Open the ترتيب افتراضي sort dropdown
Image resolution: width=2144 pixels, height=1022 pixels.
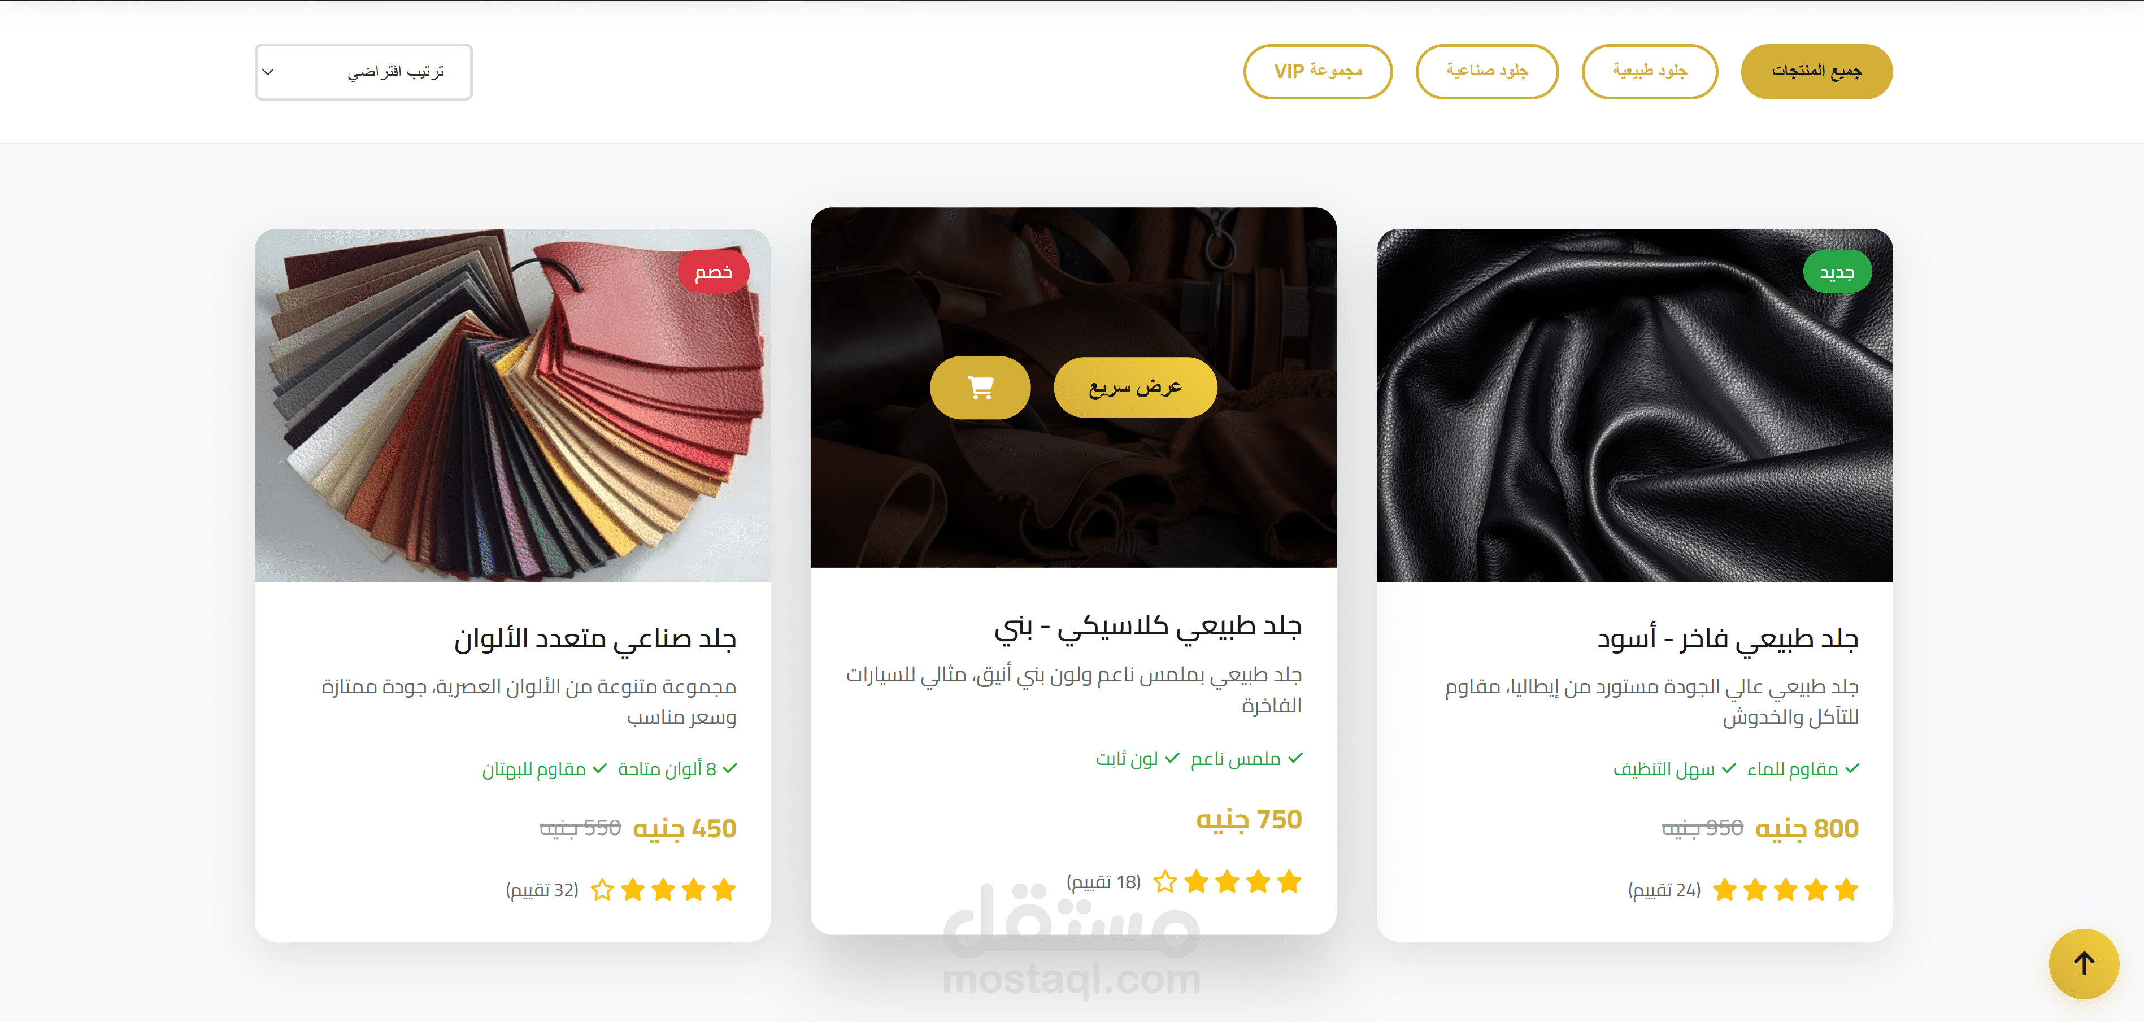click(x=363, y=72)
